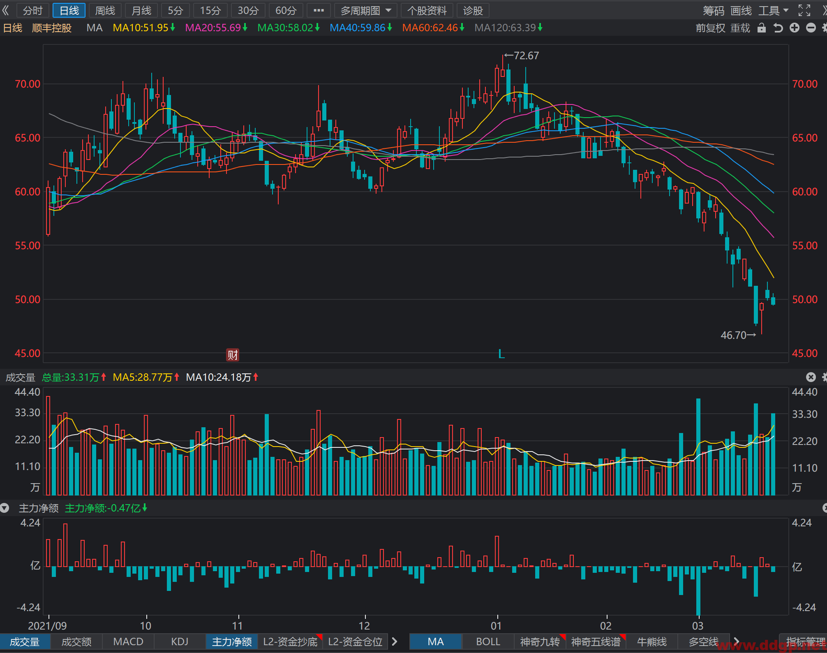Click the 诊股 stock diagnosis button
Screen dimensions: 827x653
click(x=473, y=11)
